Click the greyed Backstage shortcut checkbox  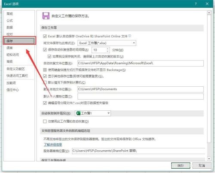(45, 70)
